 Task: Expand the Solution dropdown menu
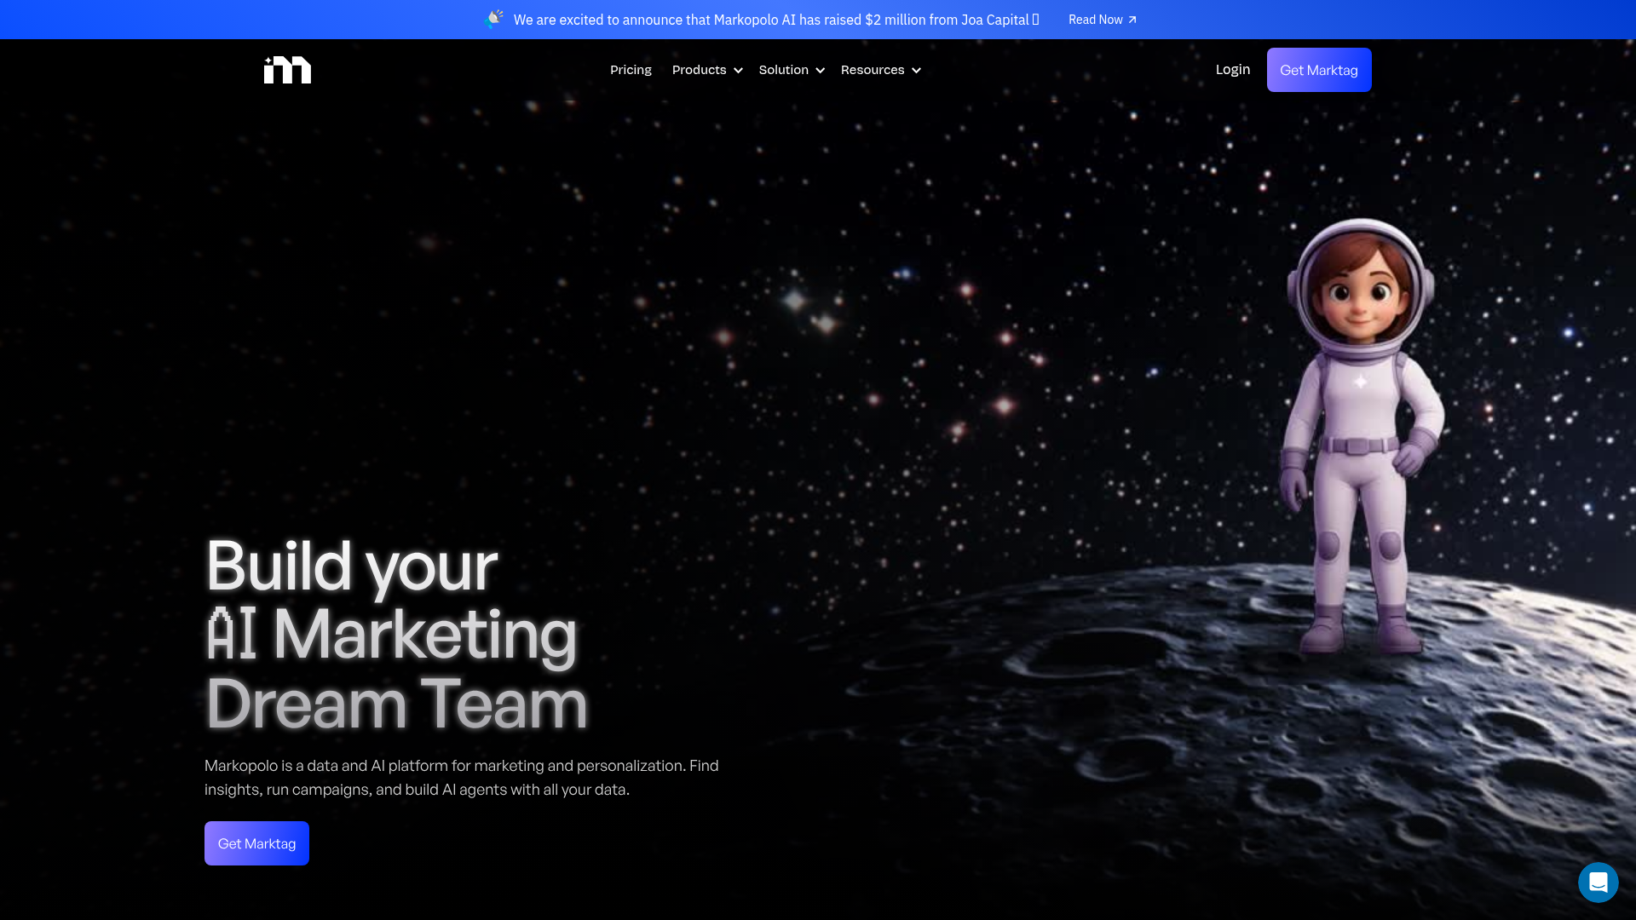pyautogui.click(x=792, y=70)
